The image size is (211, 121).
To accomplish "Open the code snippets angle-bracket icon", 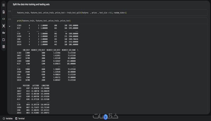I will click(4, 19).
